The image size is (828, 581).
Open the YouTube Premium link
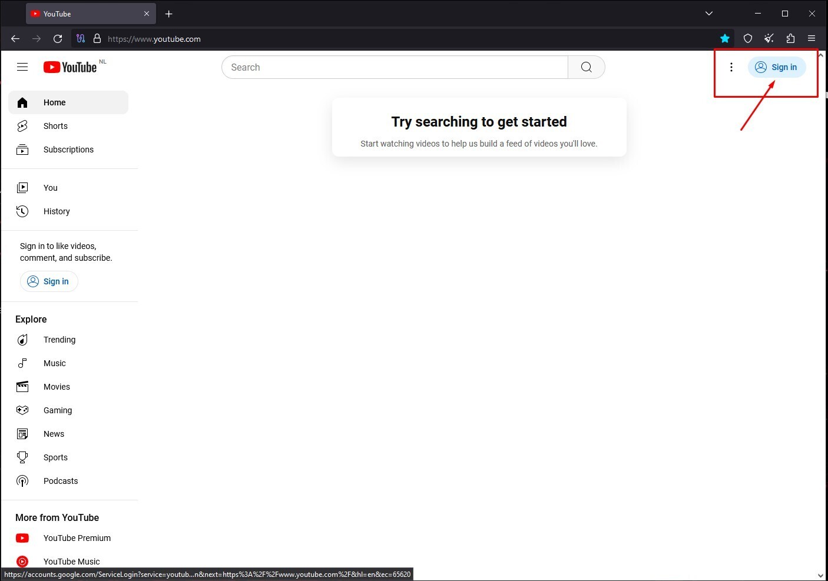(68, 538)
